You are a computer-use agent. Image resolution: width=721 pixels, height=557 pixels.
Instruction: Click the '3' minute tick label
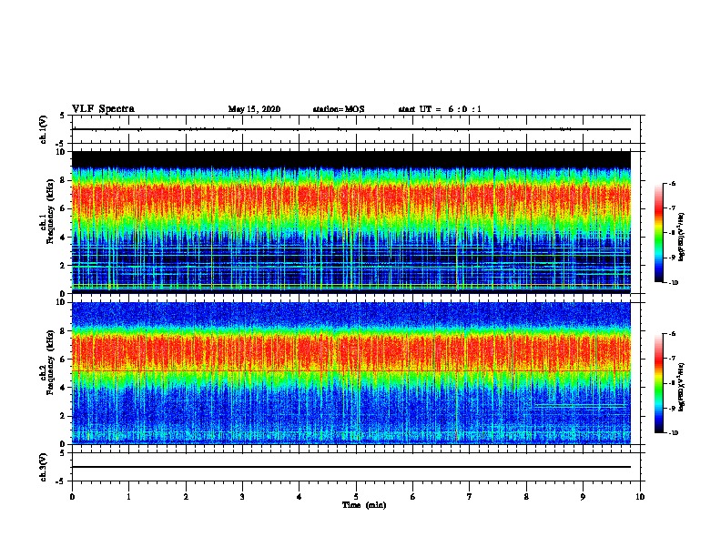242,497
